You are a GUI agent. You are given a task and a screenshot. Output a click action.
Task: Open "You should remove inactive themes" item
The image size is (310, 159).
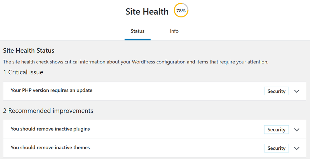(x=50, y=147)
